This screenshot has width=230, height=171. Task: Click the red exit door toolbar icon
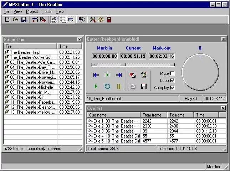pos(109,20)
